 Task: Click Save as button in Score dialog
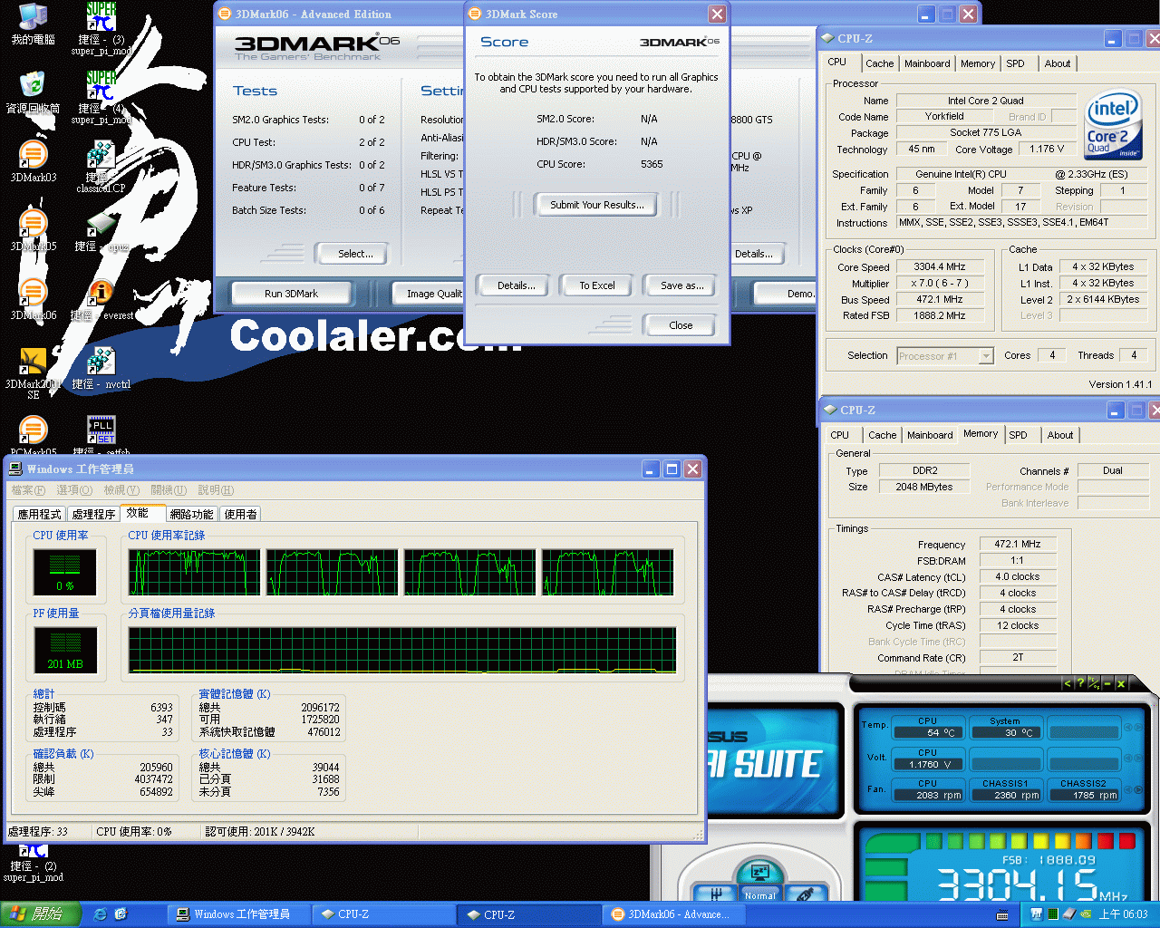click(x=681, y=285)
